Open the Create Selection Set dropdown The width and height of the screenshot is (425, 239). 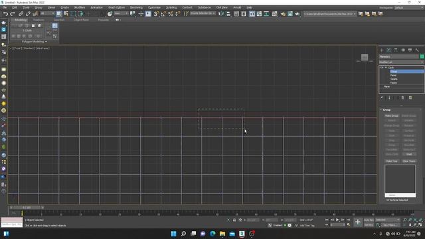pos(203,13)
